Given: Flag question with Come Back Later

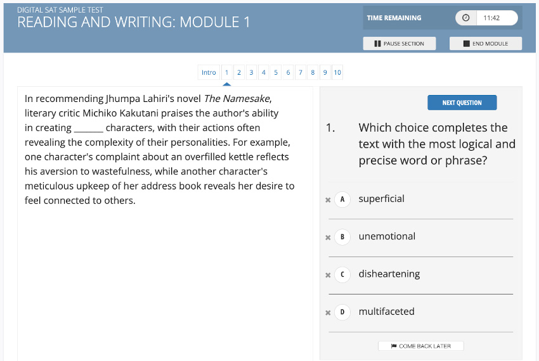Looking at the screenshot, I should pos(421,346).
